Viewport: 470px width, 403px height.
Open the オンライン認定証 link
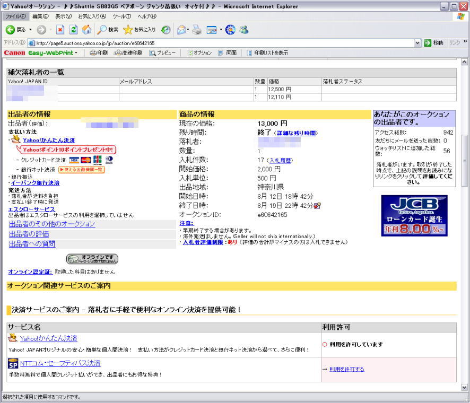pos(30,272)
